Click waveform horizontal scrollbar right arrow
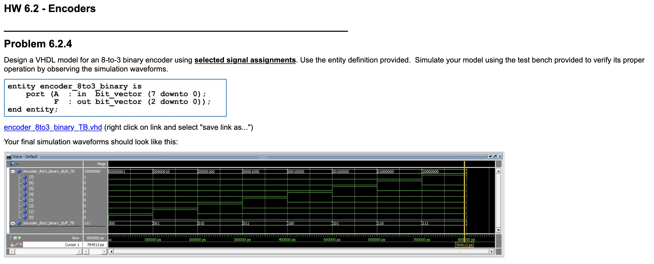 tap(491, 252)
